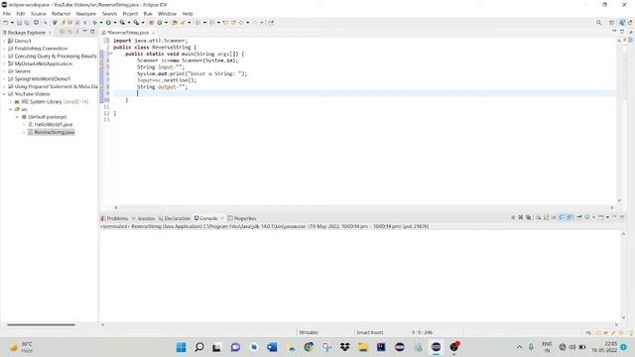Open Display Selected Console dropdown arrow

point(593,218)
